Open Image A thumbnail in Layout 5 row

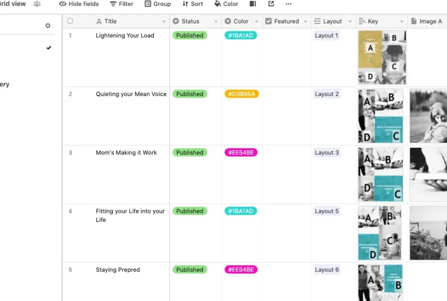coord(428,233)
